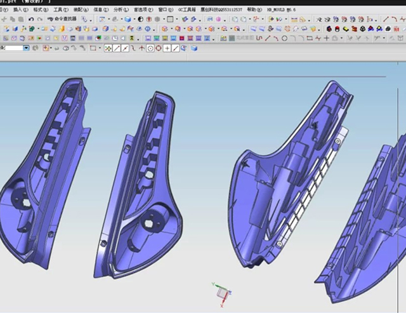Expand the rectangle selection mode dropdown arrow

pyautogui.click(x=100, y=48)
